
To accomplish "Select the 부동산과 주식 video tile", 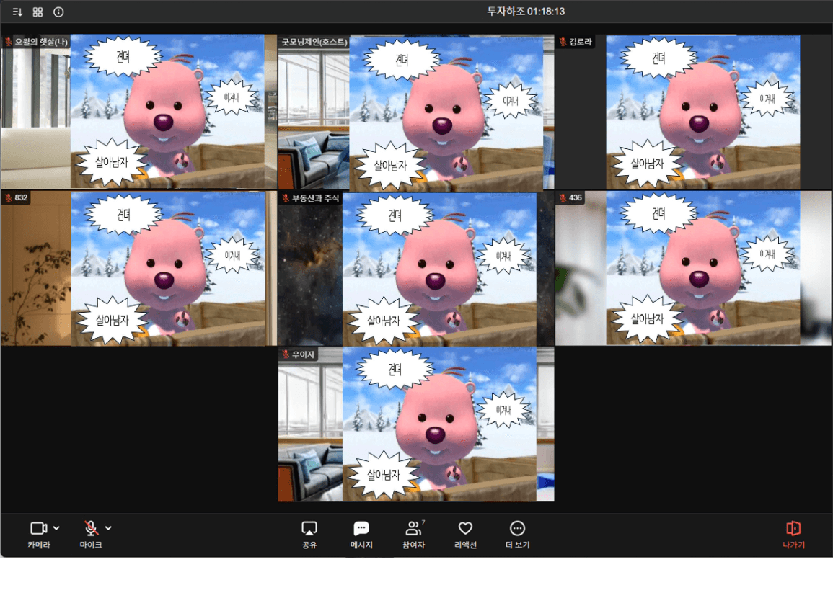I will [416, 269].
